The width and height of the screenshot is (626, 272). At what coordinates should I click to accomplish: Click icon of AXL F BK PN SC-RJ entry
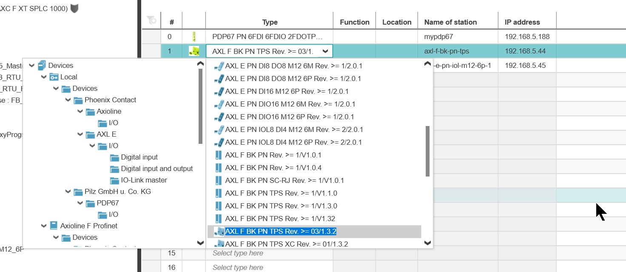[x=219, y=180]
